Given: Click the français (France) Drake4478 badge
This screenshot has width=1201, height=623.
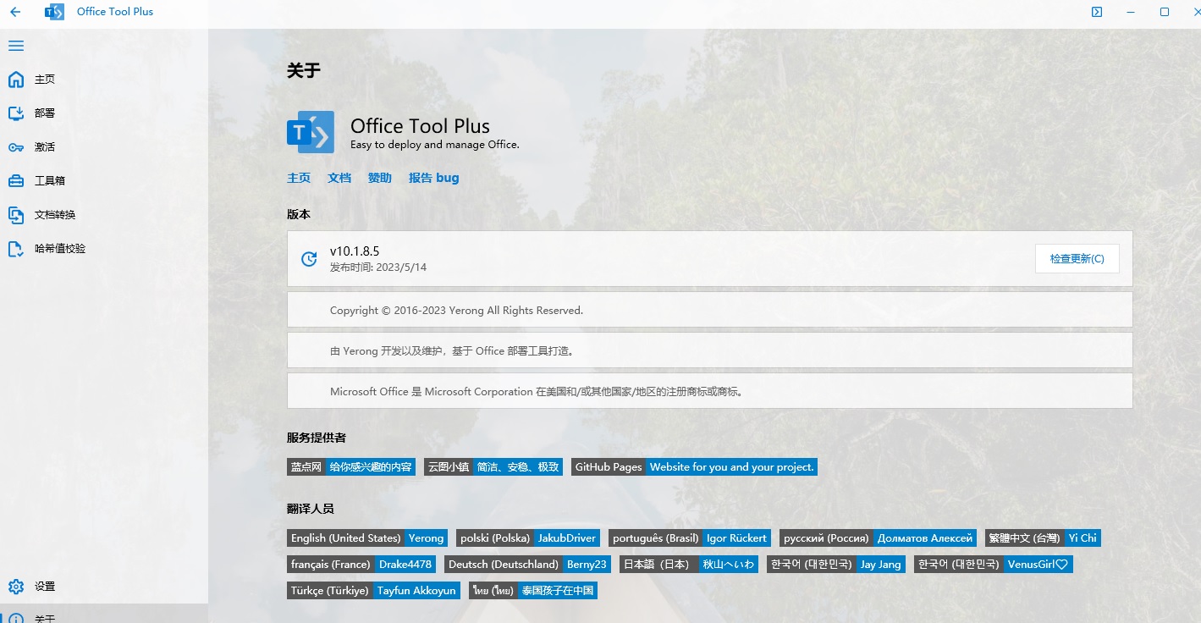Looking at the screenshot, I should [361, 565].
